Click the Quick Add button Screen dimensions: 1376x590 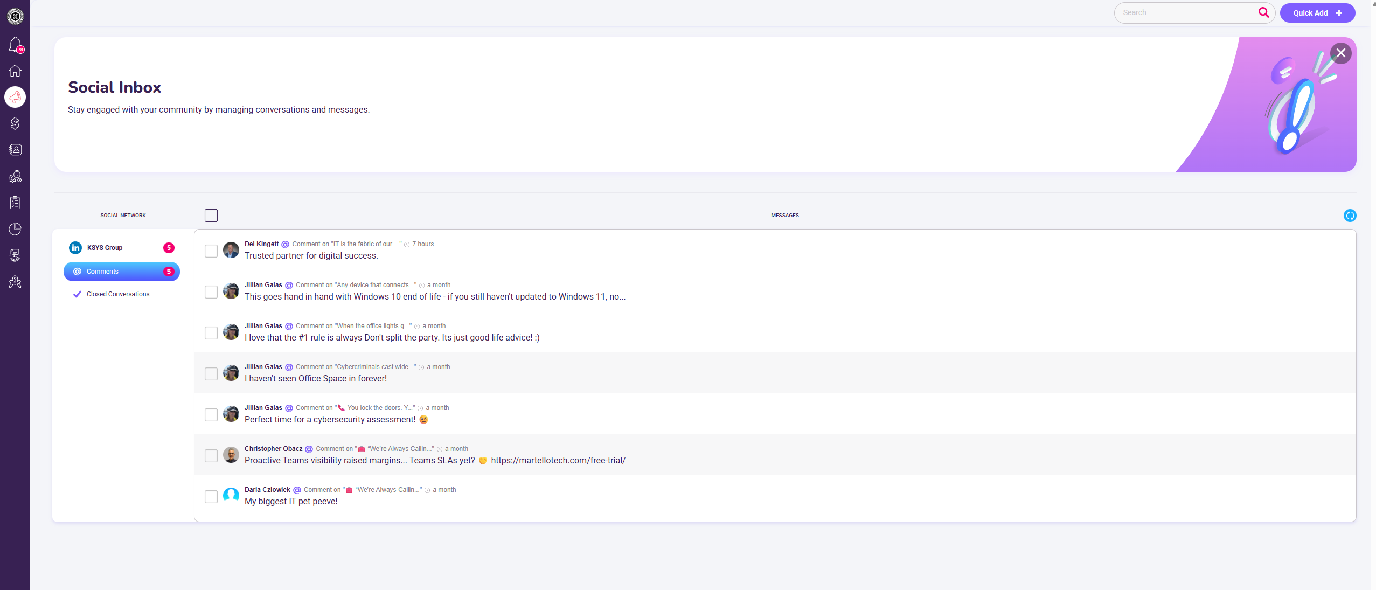tap(1317, 13)
